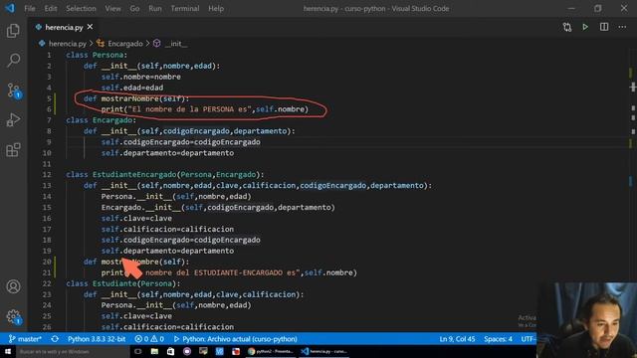Open the Help menu

216,8
